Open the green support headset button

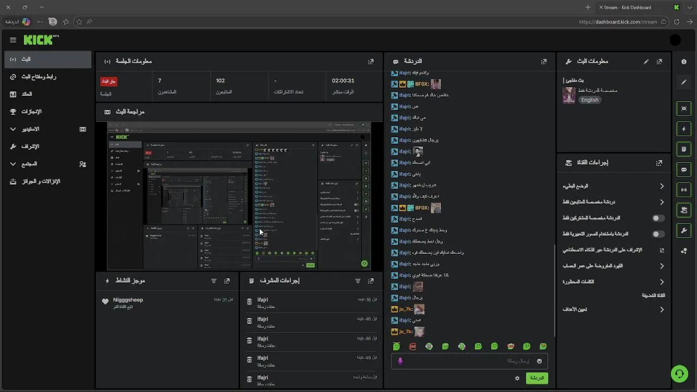[679, 374]
